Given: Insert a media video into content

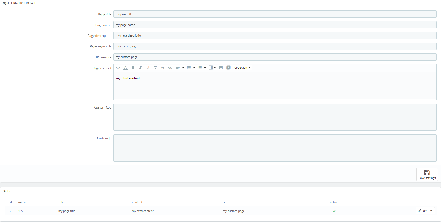Looking at the screenshot, I should point(228,68).
